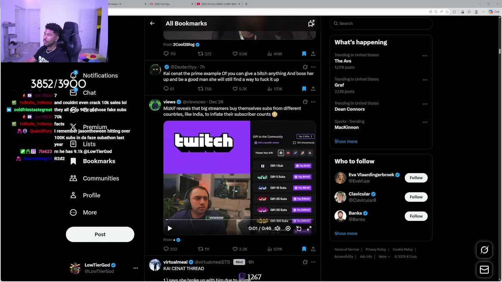The width and height of the screenshot is (502, 282).
Task: Open a new browser tab with the plus
Action: click(246, 4)
